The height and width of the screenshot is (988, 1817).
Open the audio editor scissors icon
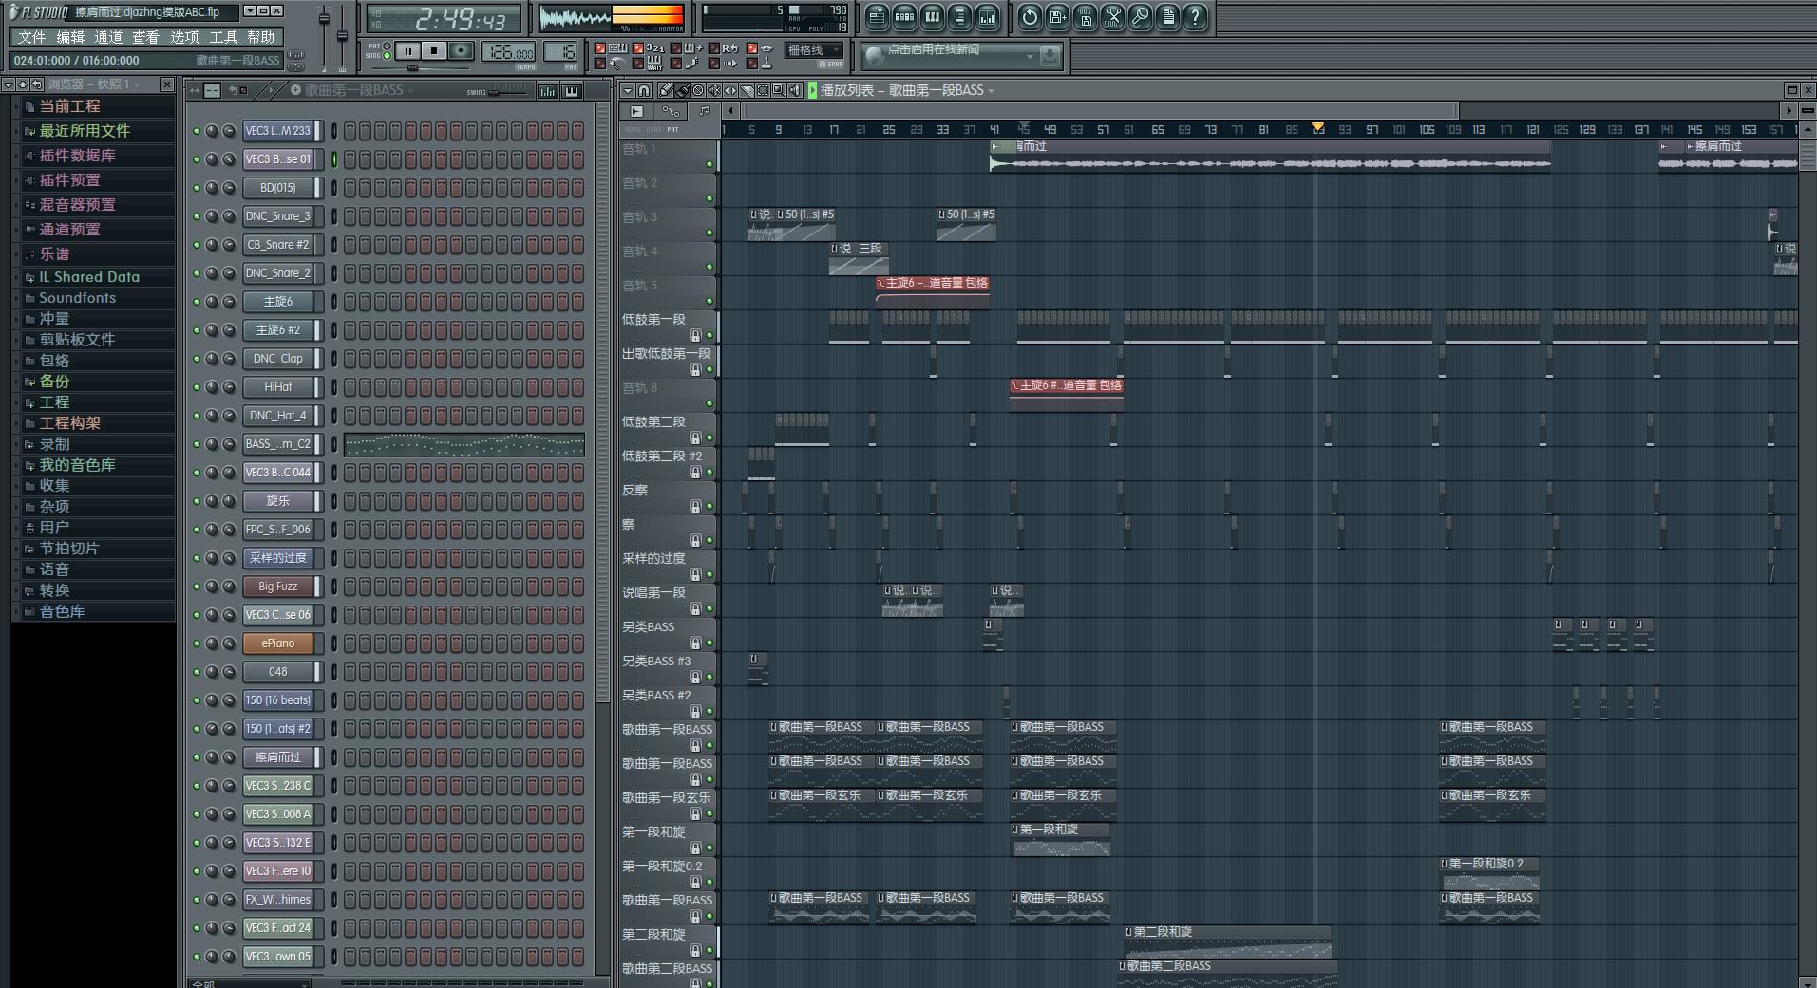1112,16
